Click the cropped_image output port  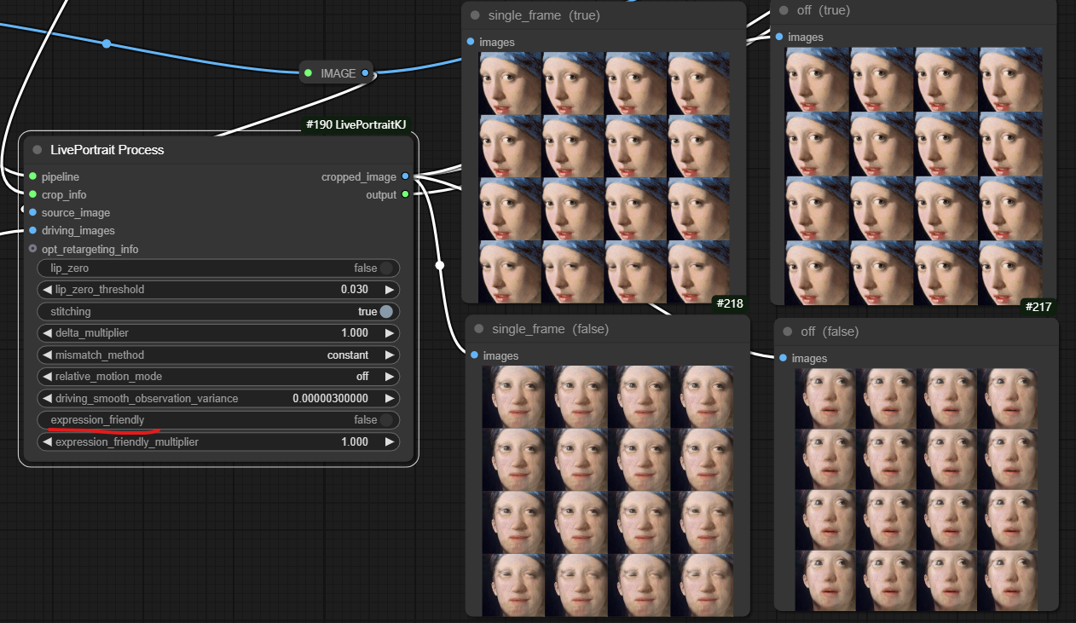click(405, 176)
